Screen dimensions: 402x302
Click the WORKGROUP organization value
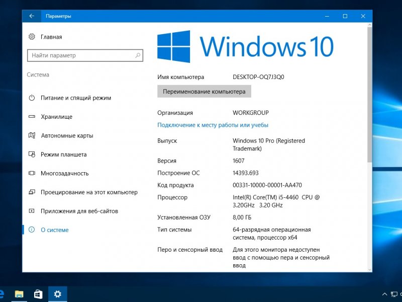tap(251, 113)
